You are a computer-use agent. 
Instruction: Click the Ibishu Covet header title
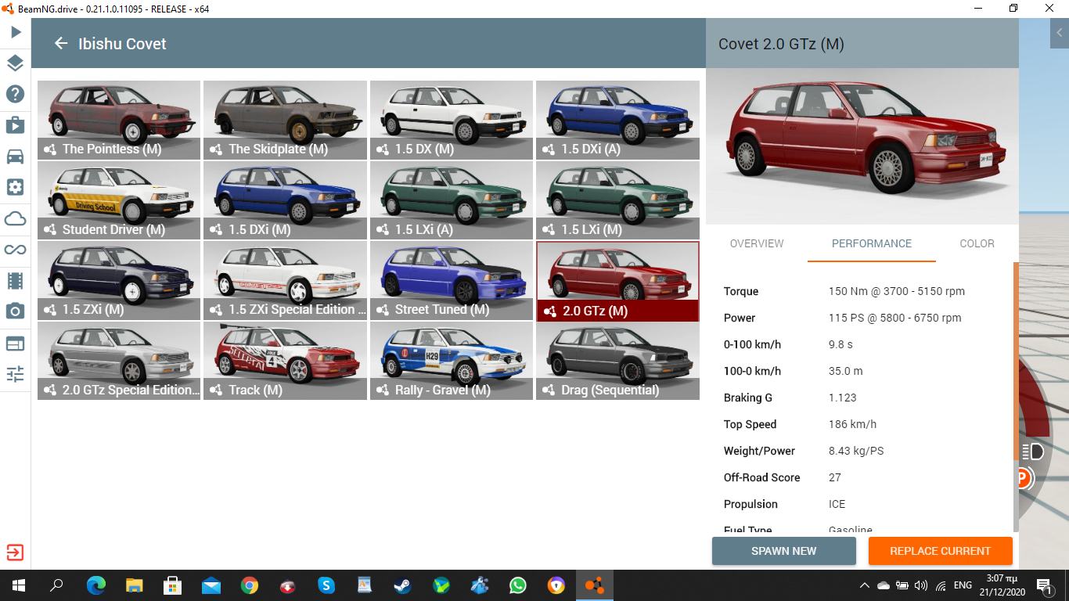tap(122, 44)
